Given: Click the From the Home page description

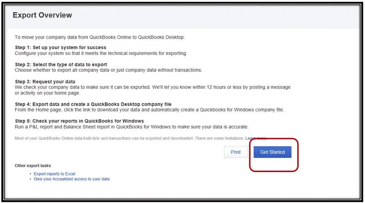Looking at the screenshot, I should point(149,110).
